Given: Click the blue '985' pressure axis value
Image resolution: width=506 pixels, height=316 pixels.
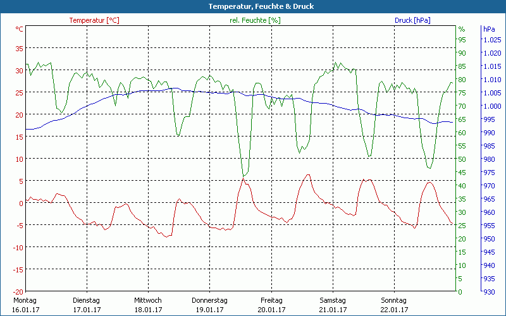Looking at the screenshot, I should click(x=489, y=146).
